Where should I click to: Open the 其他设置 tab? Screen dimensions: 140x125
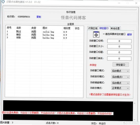(x=115, y=28)
